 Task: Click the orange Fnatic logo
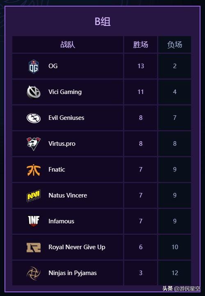tap(34, 170)
